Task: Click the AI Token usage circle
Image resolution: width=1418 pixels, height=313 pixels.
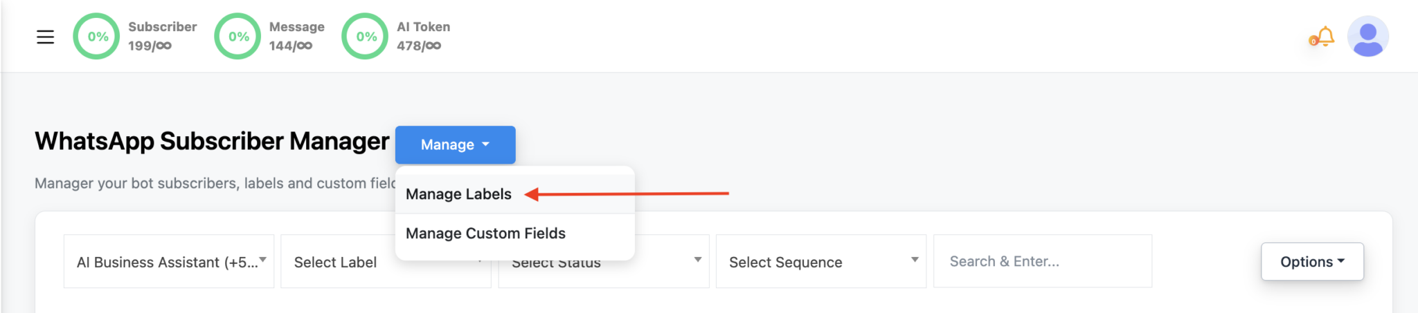Action: pos(366,37)
